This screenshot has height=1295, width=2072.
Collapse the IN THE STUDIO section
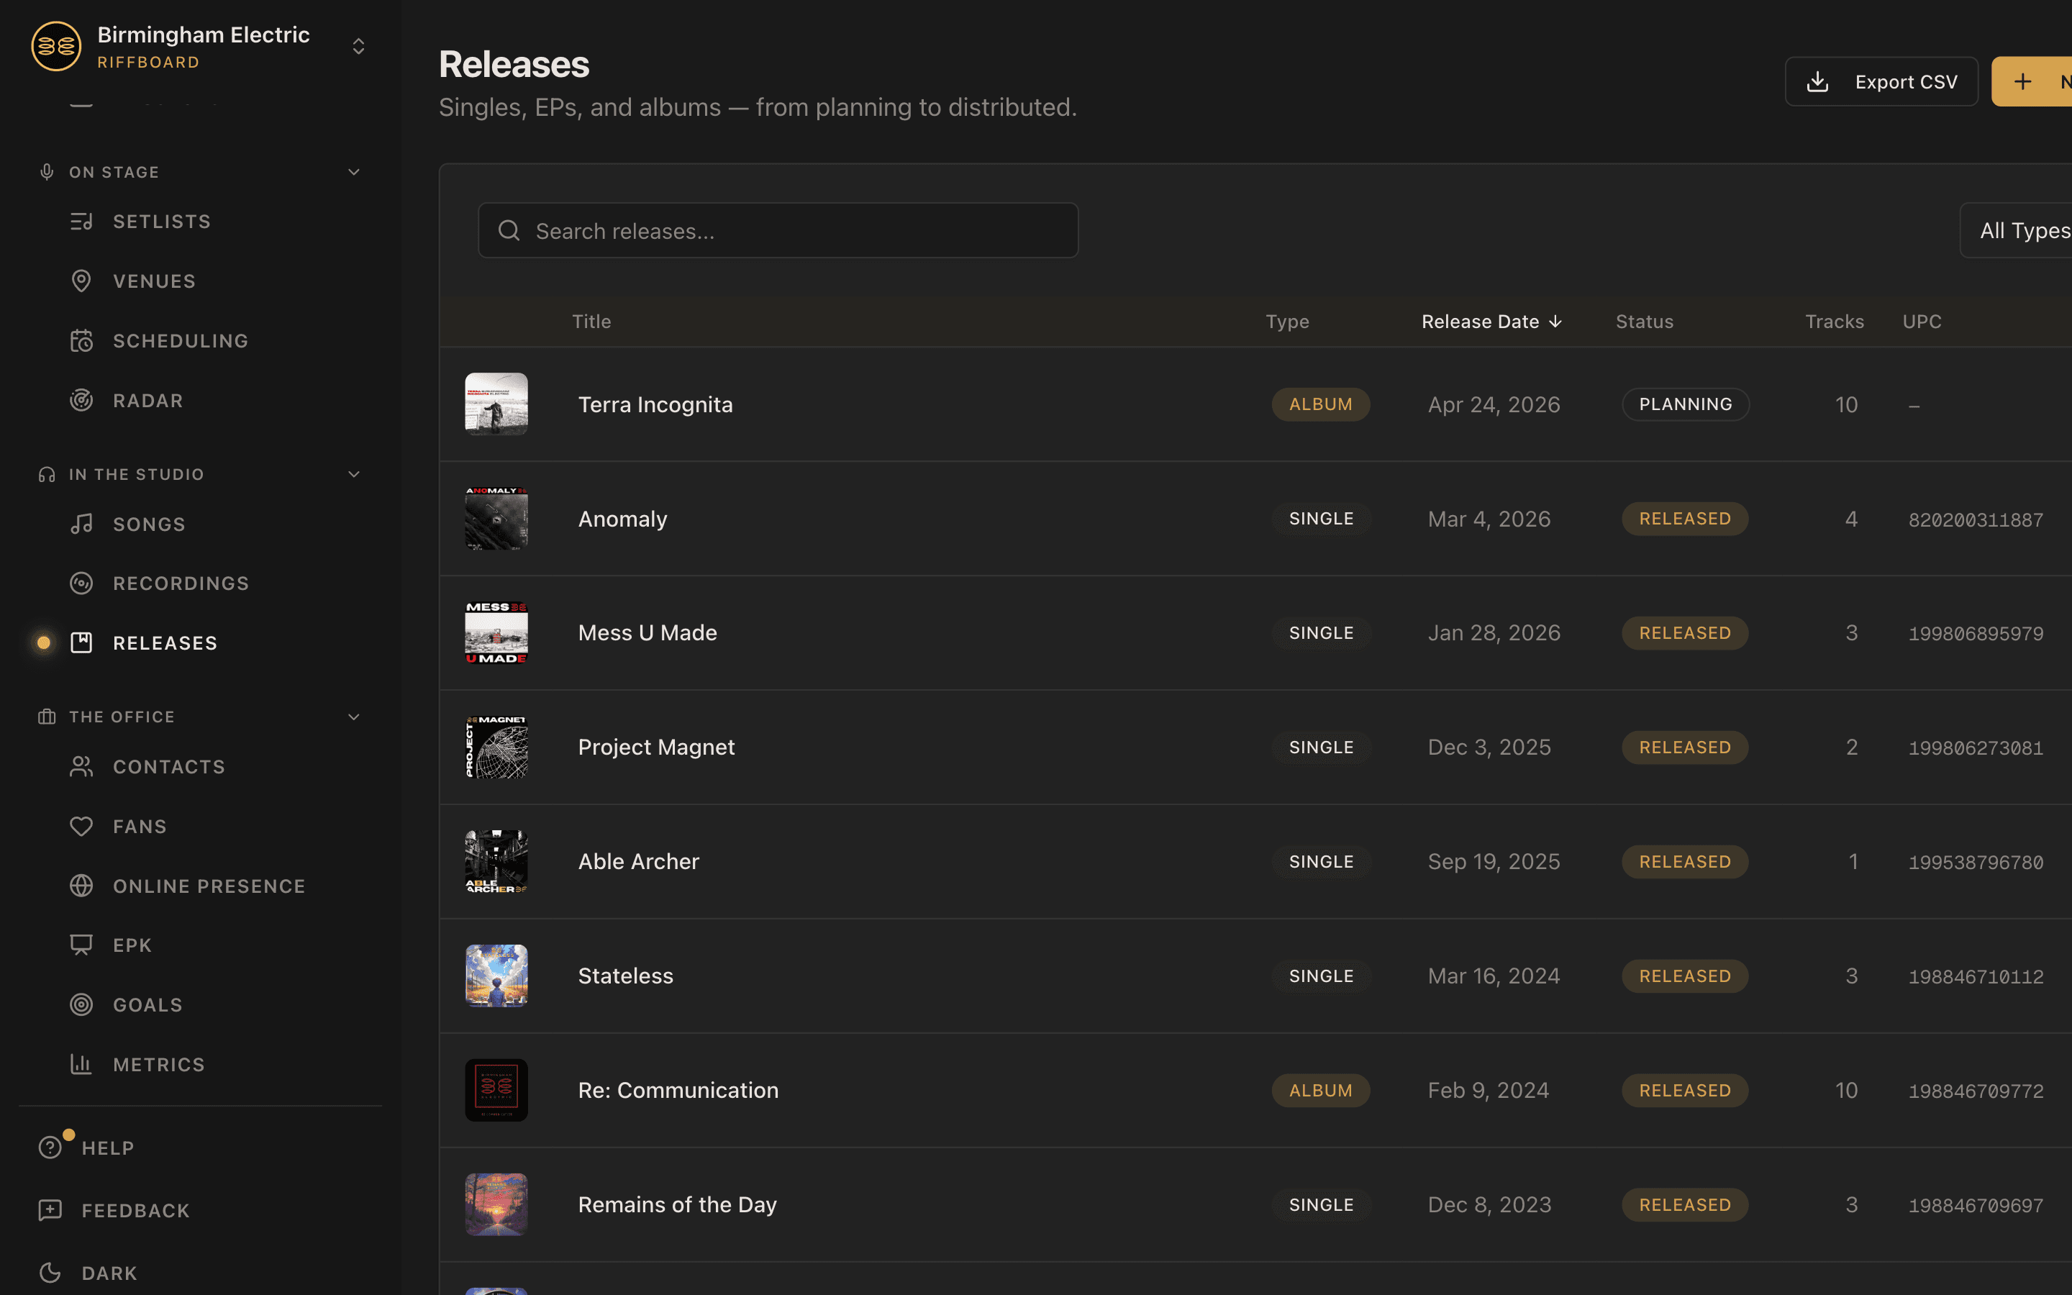tap(354, 473)
